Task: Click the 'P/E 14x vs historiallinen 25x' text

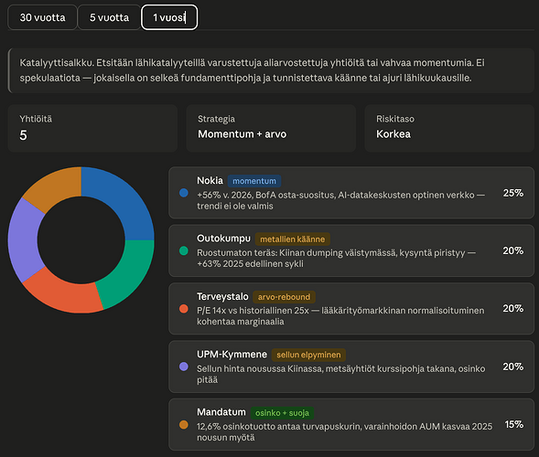Action: pos(340,316)
